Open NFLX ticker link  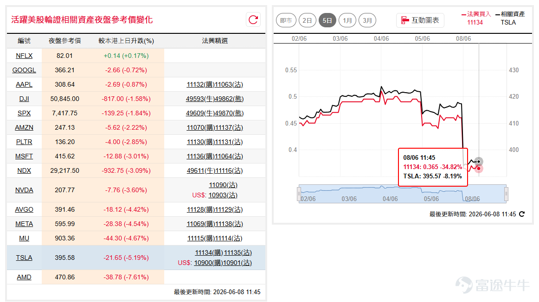(24, 56)
